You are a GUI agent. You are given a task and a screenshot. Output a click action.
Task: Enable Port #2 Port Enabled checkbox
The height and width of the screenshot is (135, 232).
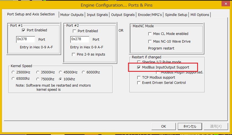(x=74, y=31)
